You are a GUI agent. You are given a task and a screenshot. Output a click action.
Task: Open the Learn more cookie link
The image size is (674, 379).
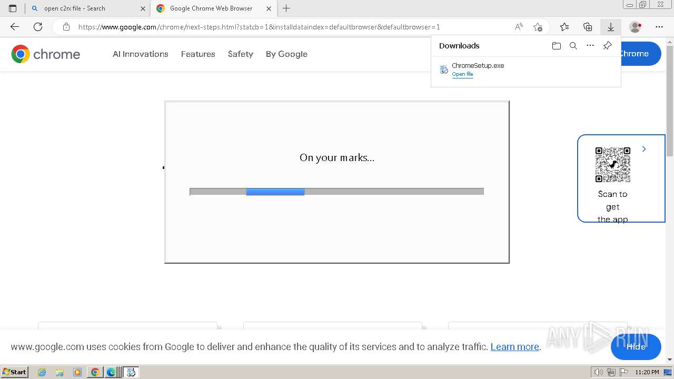(x=514, y=346)
